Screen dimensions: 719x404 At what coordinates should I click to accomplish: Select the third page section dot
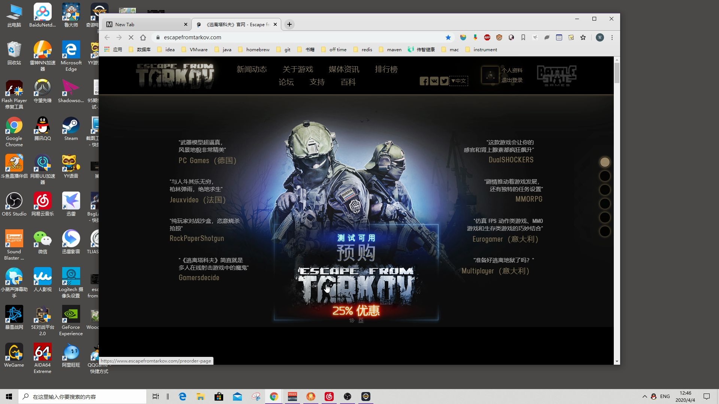pyautogui.click(x=605, y=190)
